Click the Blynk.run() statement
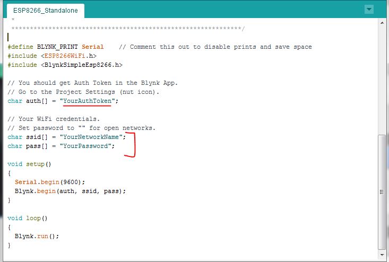Viewport: 389px width, 262px height. tap(37, 236)
